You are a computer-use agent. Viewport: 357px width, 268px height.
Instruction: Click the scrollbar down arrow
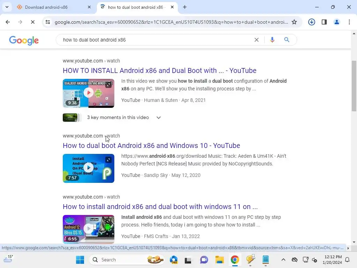point(354,242)
